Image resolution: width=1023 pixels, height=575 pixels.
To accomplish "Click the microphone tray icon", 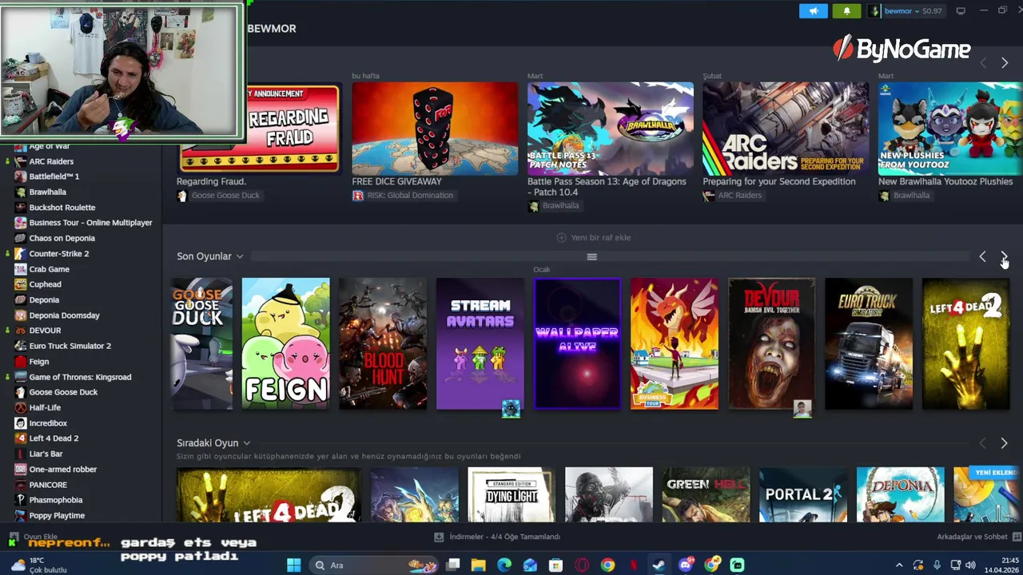I will 937,565.
